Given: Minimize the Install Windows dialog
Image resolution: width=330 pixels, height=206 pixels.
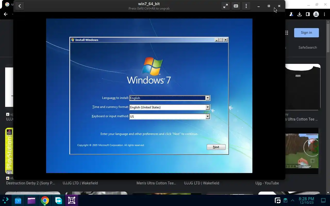Looking at the screenshot, I should click(217, 40).
